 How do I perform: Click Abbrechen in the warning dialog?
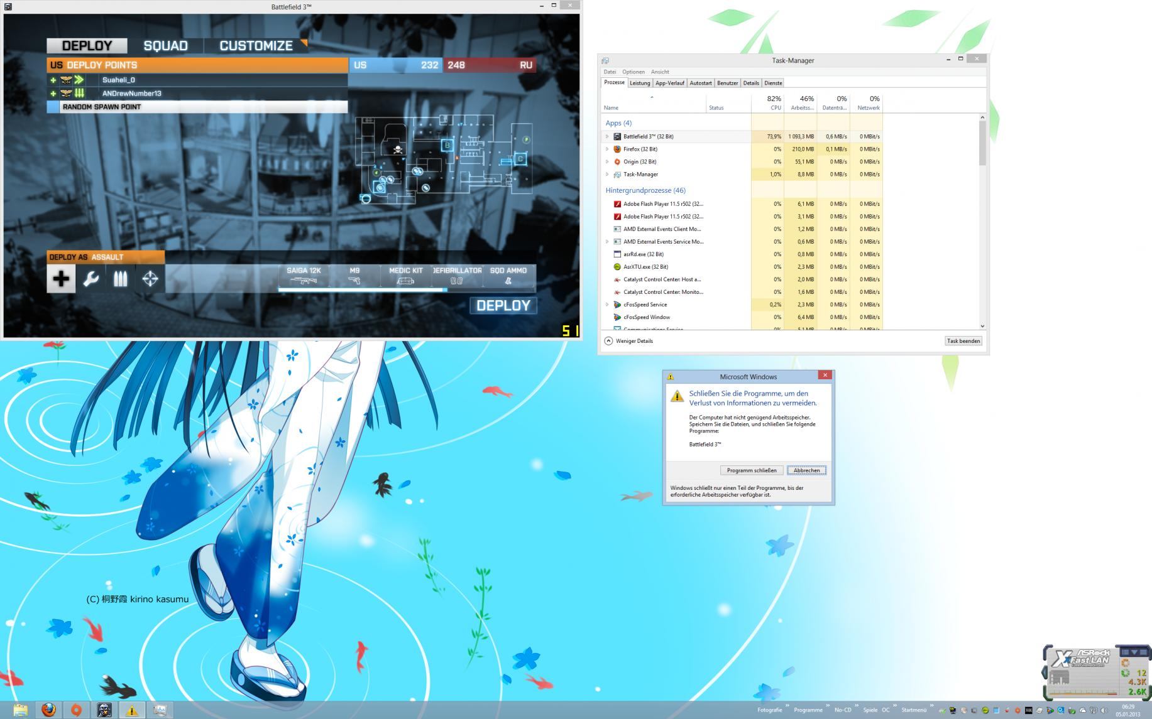[806, 470]
